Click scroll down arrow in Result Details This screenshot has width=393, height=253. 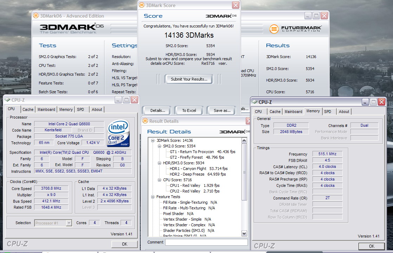[x=244, y=233]
